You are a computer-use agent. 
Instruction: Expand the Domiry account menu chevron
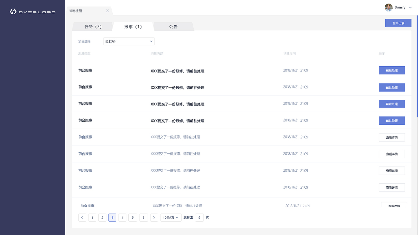point(410,7)
